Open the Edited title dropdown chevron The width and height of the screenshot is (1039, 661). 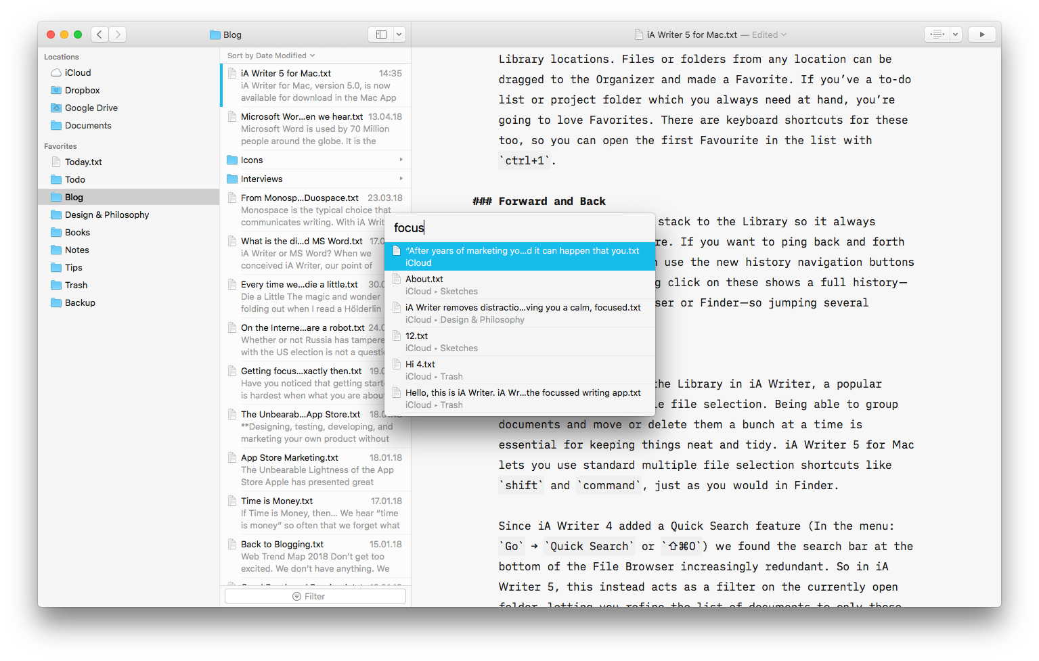click(784, 35)
